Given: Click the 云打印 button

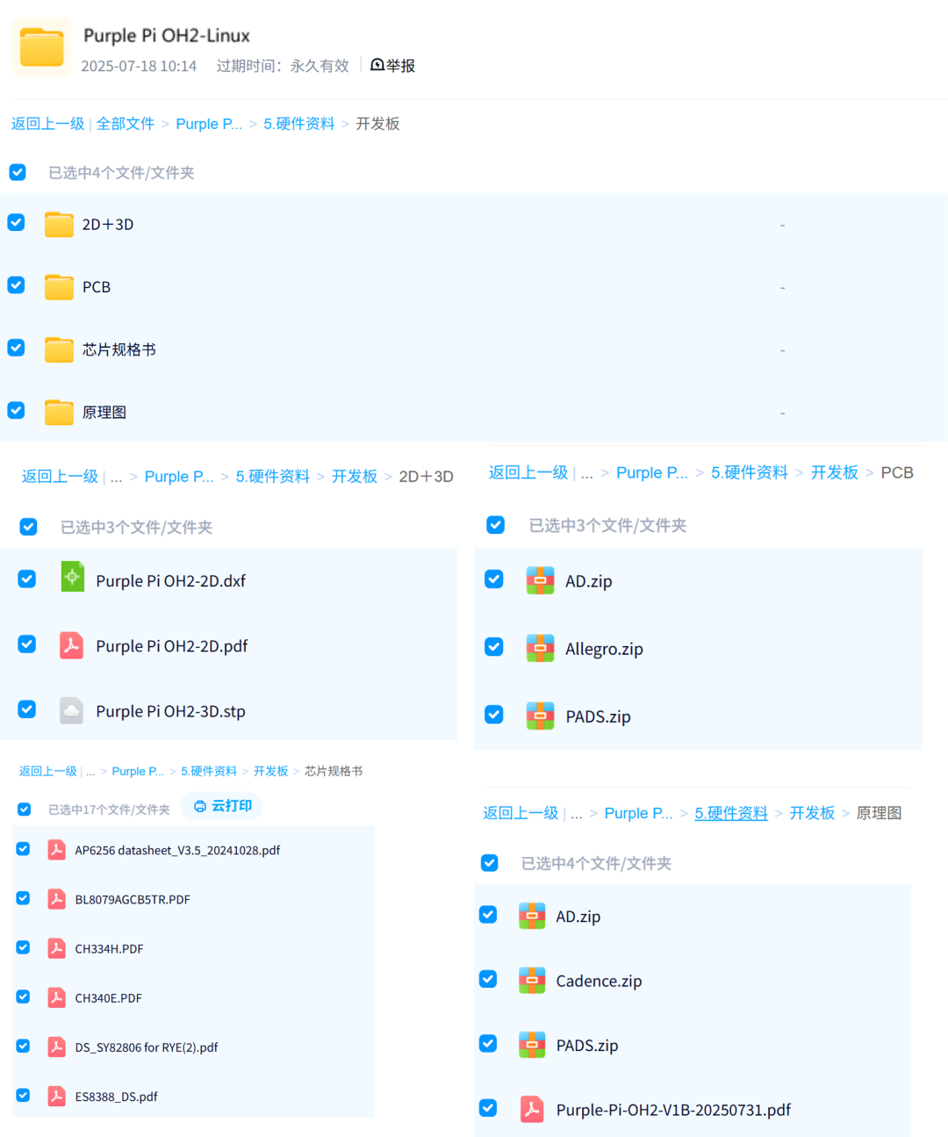Looking at the screenshot, I should pos(222,806).
